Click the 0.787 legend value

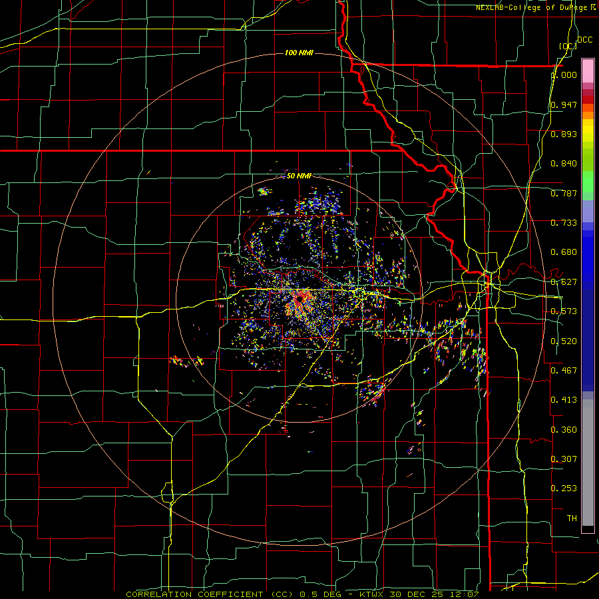click(x=564, y=193)
